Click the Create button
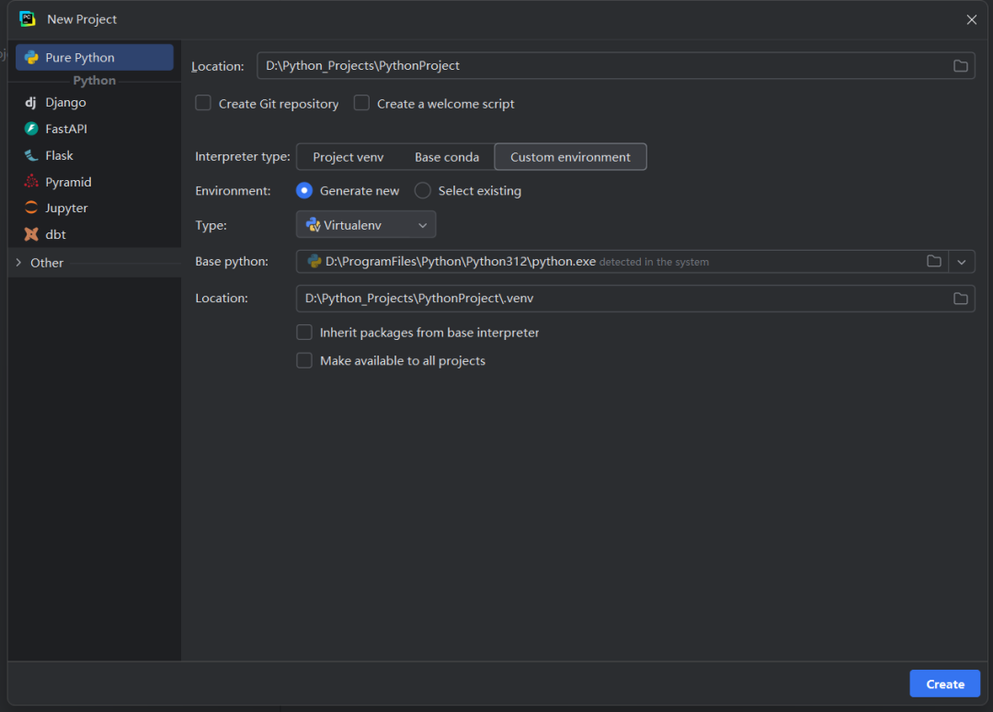 point(945,684)
